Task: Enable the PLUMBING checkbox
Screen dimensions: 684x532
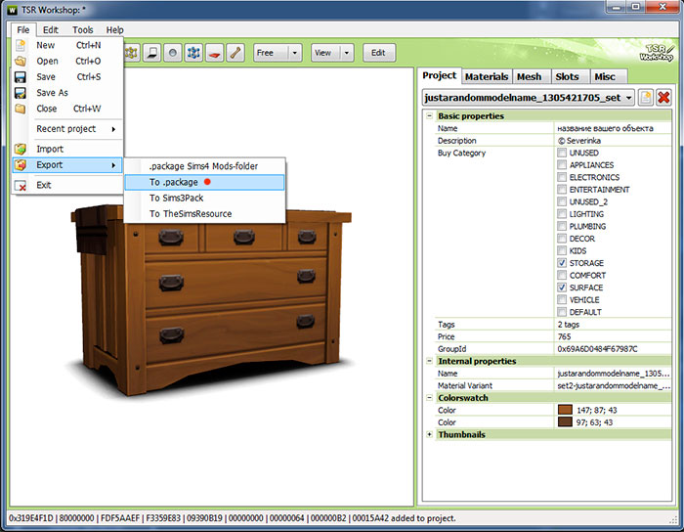Action: 562,226
